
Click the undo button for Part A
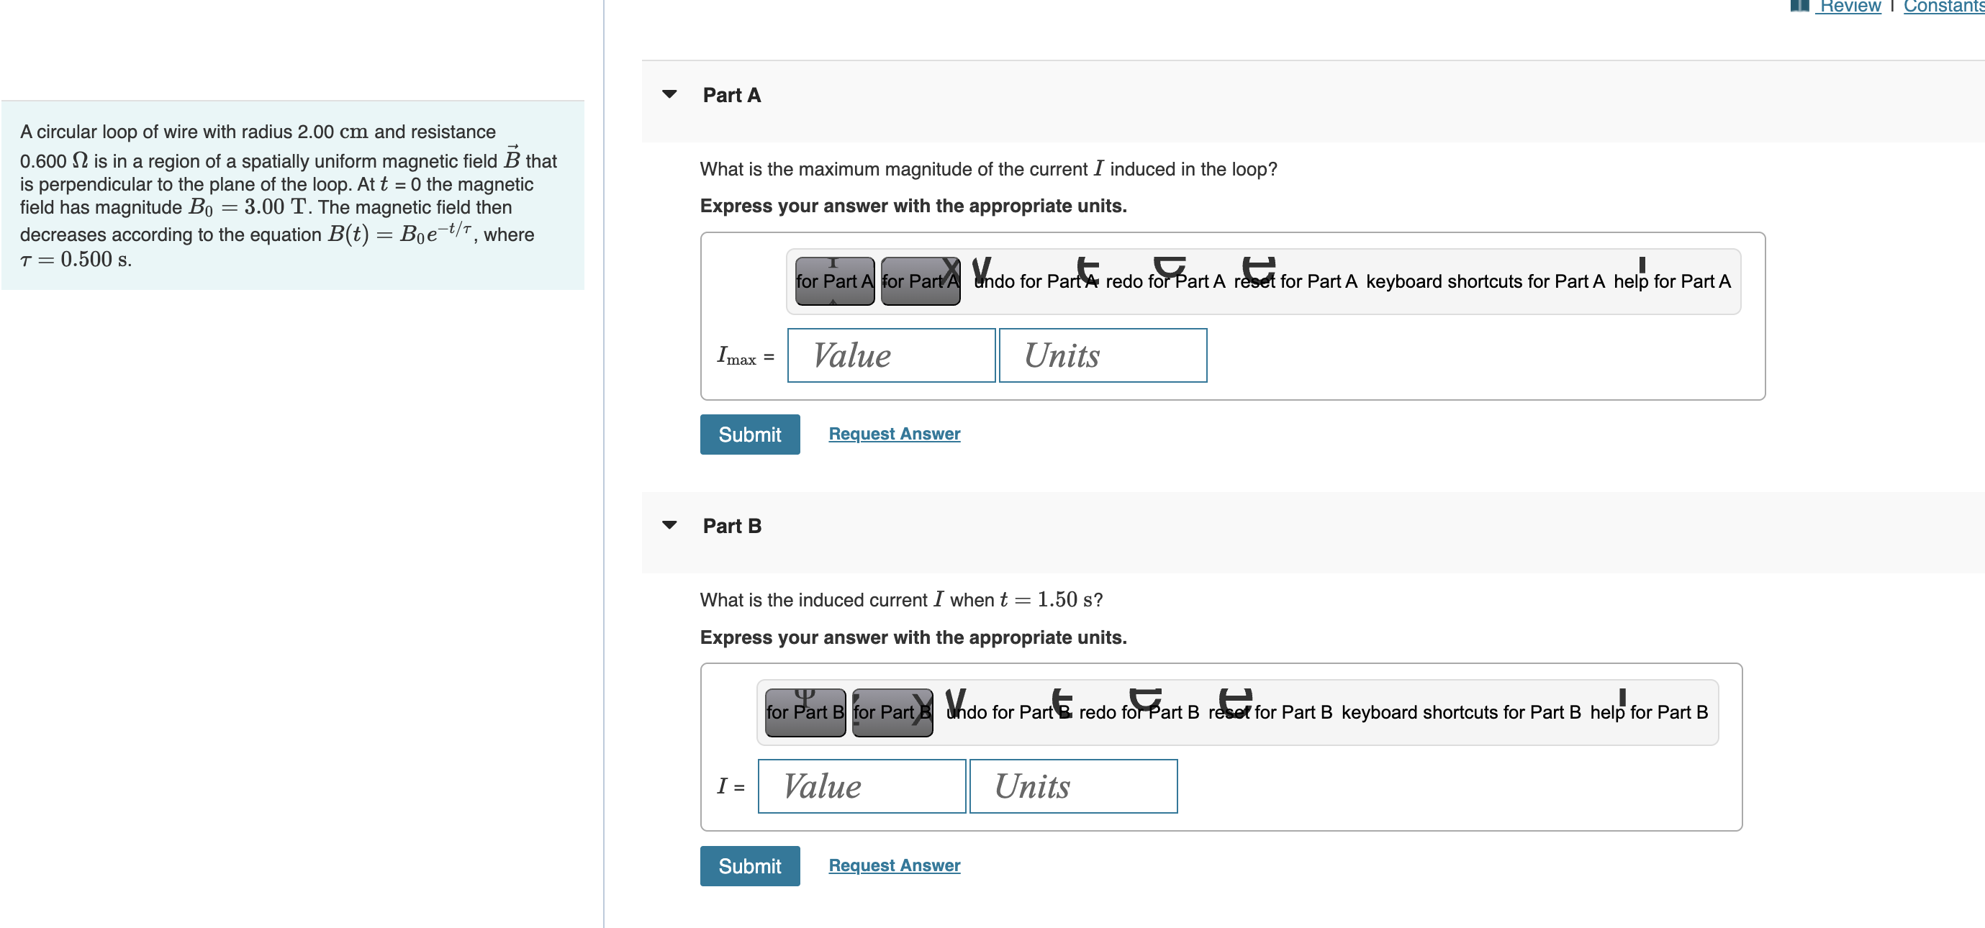(x=1035, y=281)
